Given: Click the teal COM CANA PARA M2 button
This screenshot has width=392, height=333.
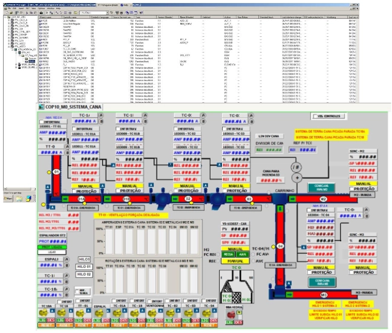Looking at the screenshot, I should coord(321,187).
